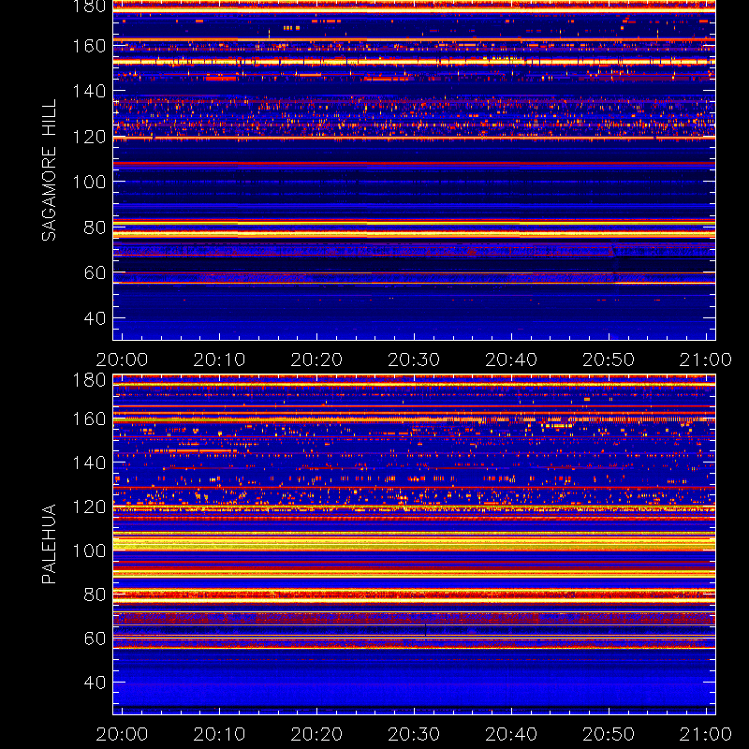The width and height of the screenshot is (749, 749).
Task: Click the 20:20 time label under Sagamore Hill plot
Action: coord(316,360)
